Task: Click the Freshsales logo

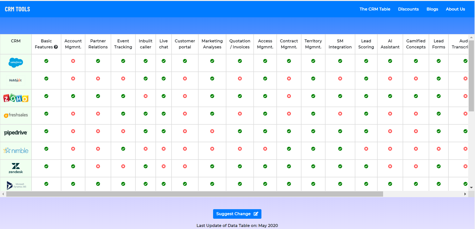Action: (x=16, y=115)
